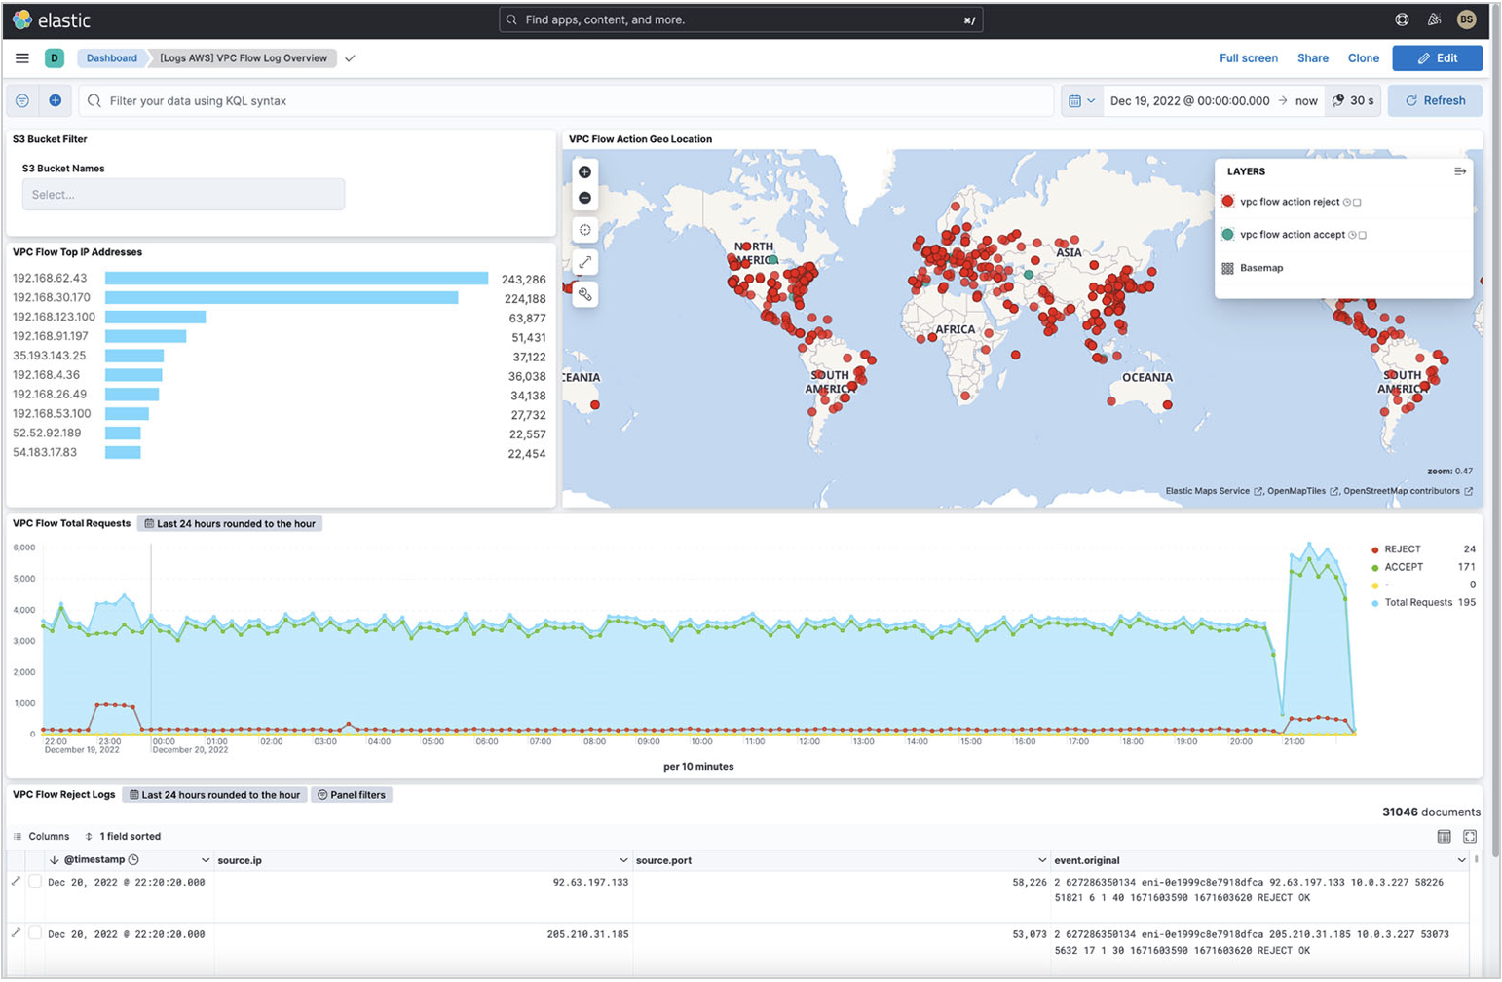Click inside the KQL filter search field
1502x982 pixels.
coord(390,100)
